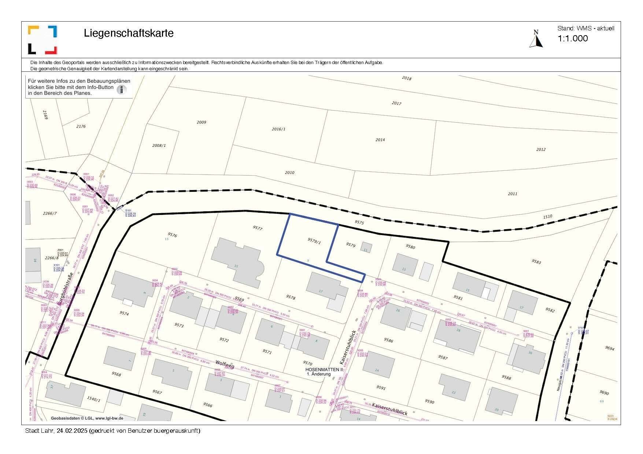
Task: Click the path parcel label 1510
Action: pos(547,216)
